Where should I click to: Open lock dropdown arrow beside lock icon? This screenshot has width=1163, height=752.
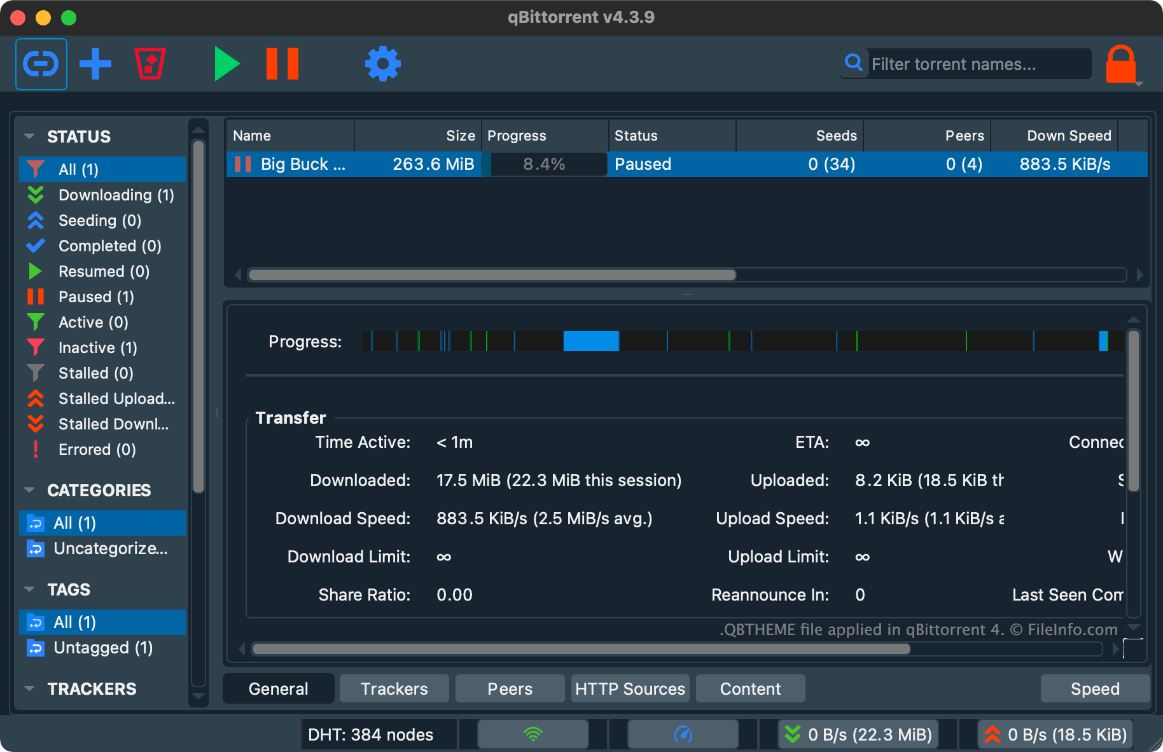coord(1139,83)
